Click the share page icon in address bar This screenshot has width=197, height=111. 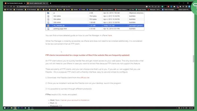point(156,6)
